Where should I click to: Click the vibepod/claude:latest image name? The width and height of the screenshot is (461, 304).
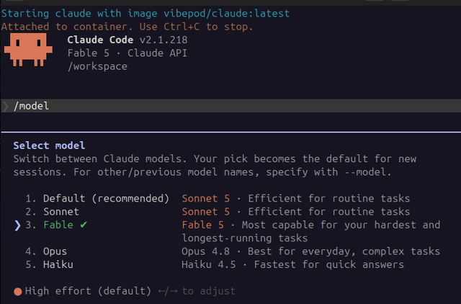click(227, 14)
